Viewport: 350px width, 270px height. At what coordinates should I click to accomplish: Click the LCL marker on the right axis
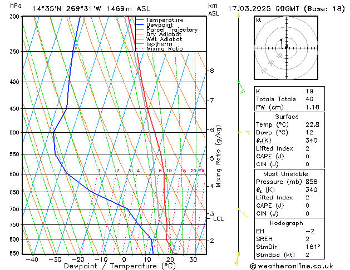pyautogui.click(x=218, y=219)
